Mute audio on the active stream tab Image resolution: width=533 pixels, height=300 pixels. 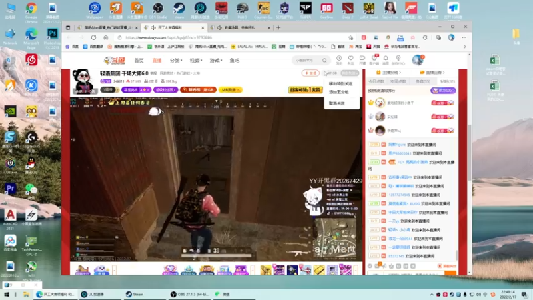(153, 27)
